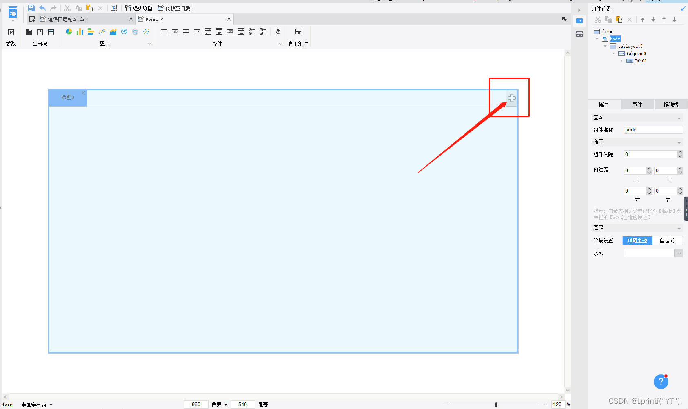Select the area chart icon
Image resolution: width=688 pixels, height=409 pixels.
[x=113, y=31]
